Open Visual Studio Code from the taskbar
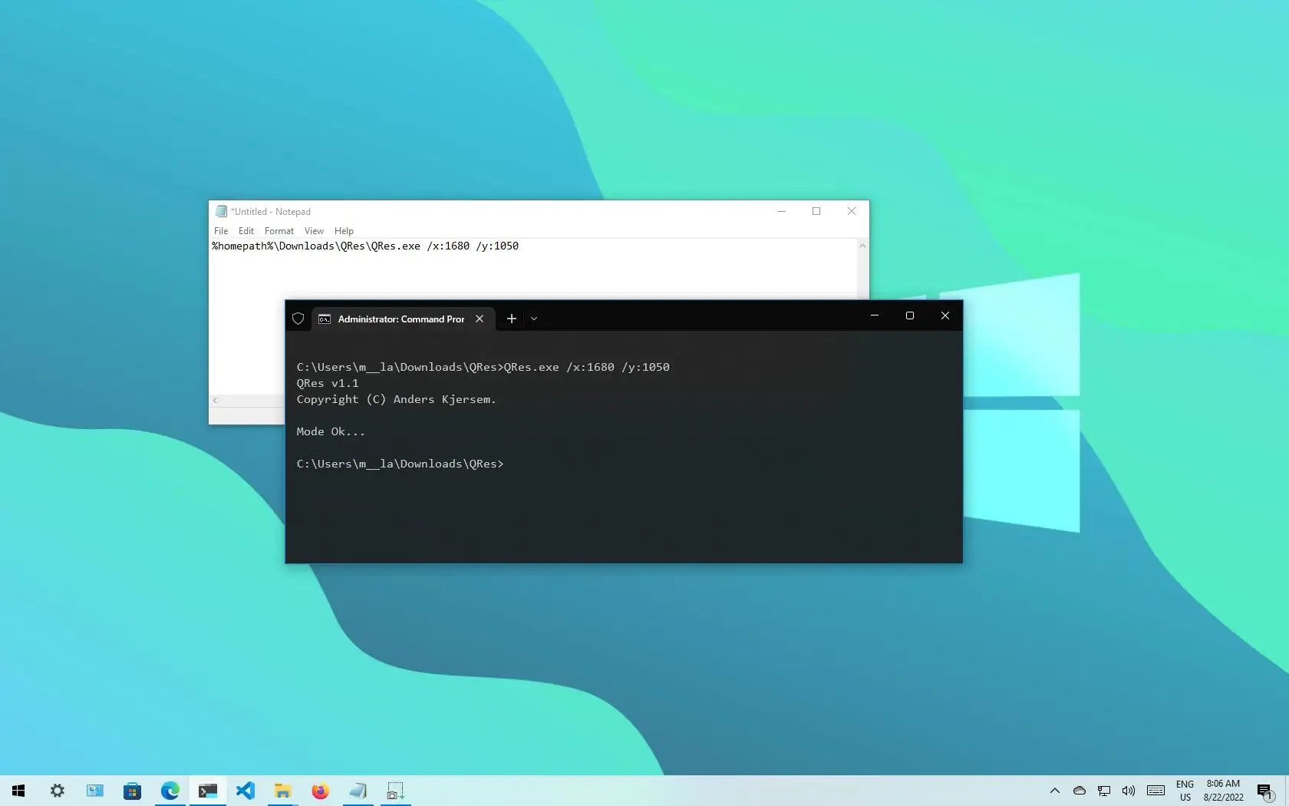This screenshot has height=806, width=1289. click(246, 791)
